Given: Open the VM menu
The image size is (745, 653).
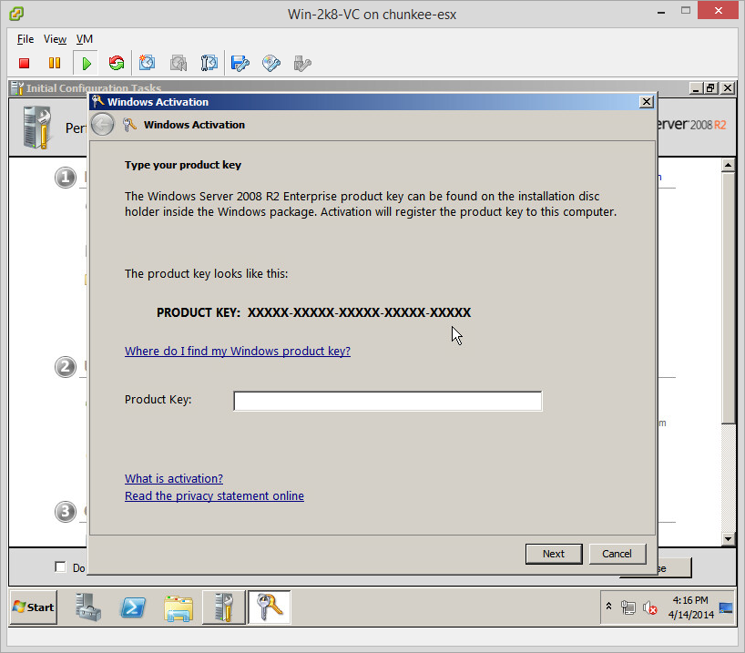Looking at the screenshot, I should [x=85, y=39].
